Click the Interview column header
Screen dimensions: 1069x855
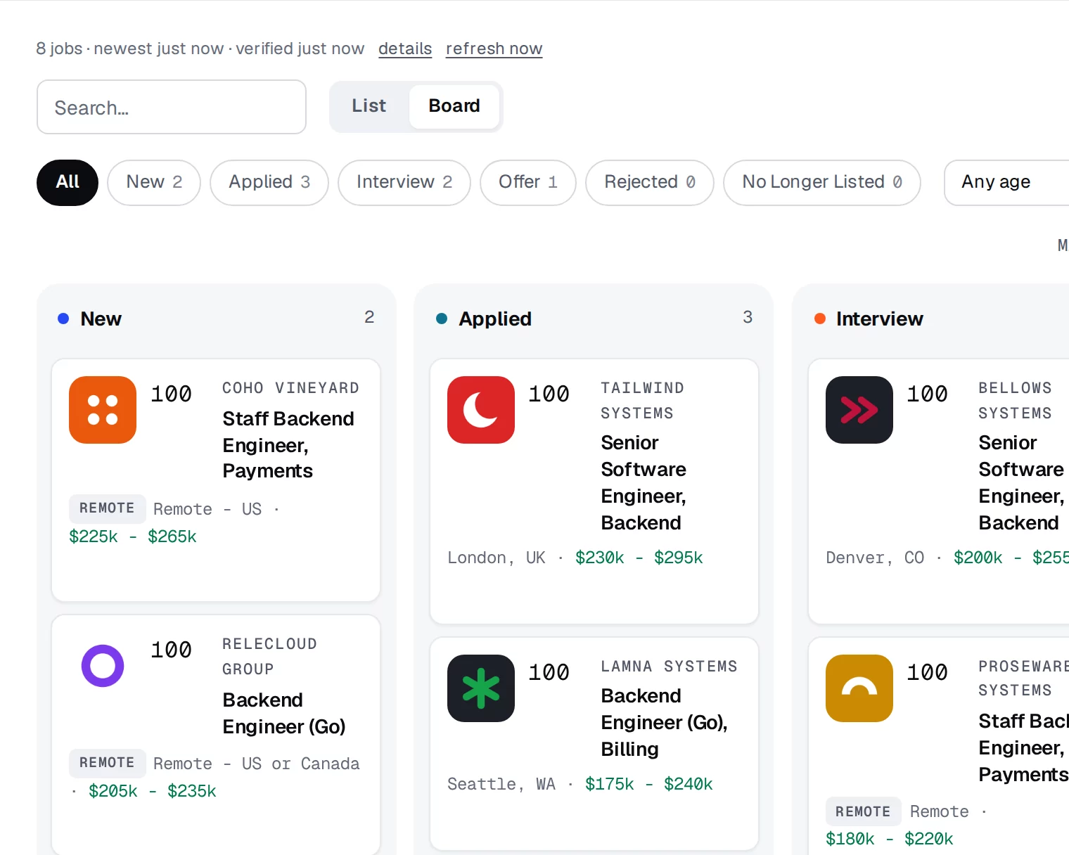click(879, 319)
